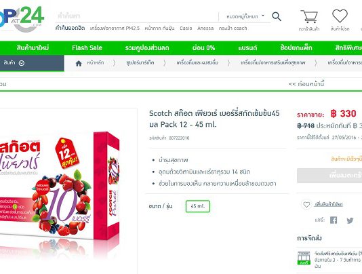Go to home via breadcrumb house icon
The image size is (362, 274).
[x=79, y=63]
